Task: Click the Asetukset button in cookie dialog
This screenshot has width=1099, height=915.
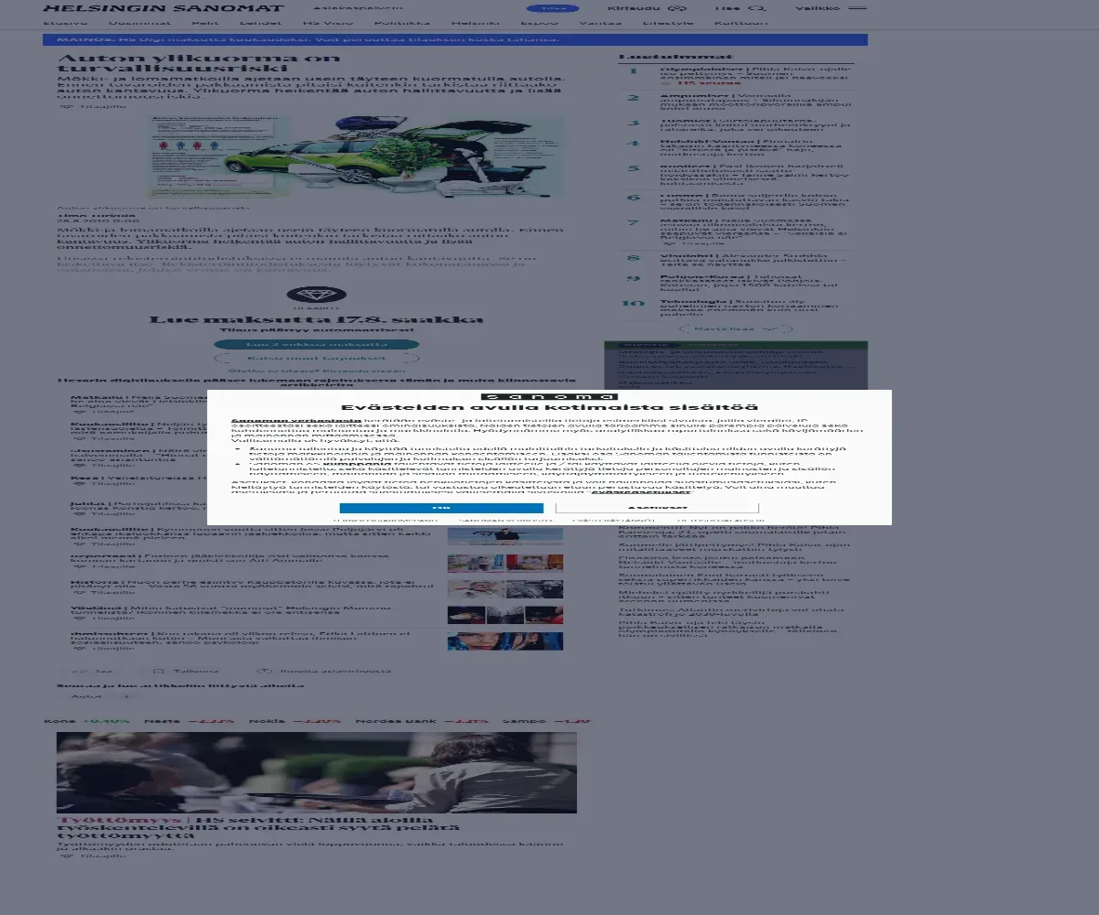Action: tap(658, 507)
